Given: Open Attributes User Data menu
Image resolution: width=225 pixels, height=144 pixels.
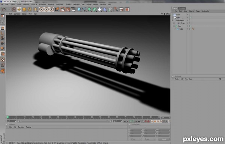Looking at the screenshot, I should (x=189, y=79).
